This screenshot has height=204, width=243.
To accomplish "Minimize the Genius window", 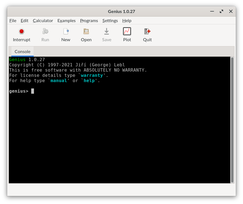I will coord(212,12).
